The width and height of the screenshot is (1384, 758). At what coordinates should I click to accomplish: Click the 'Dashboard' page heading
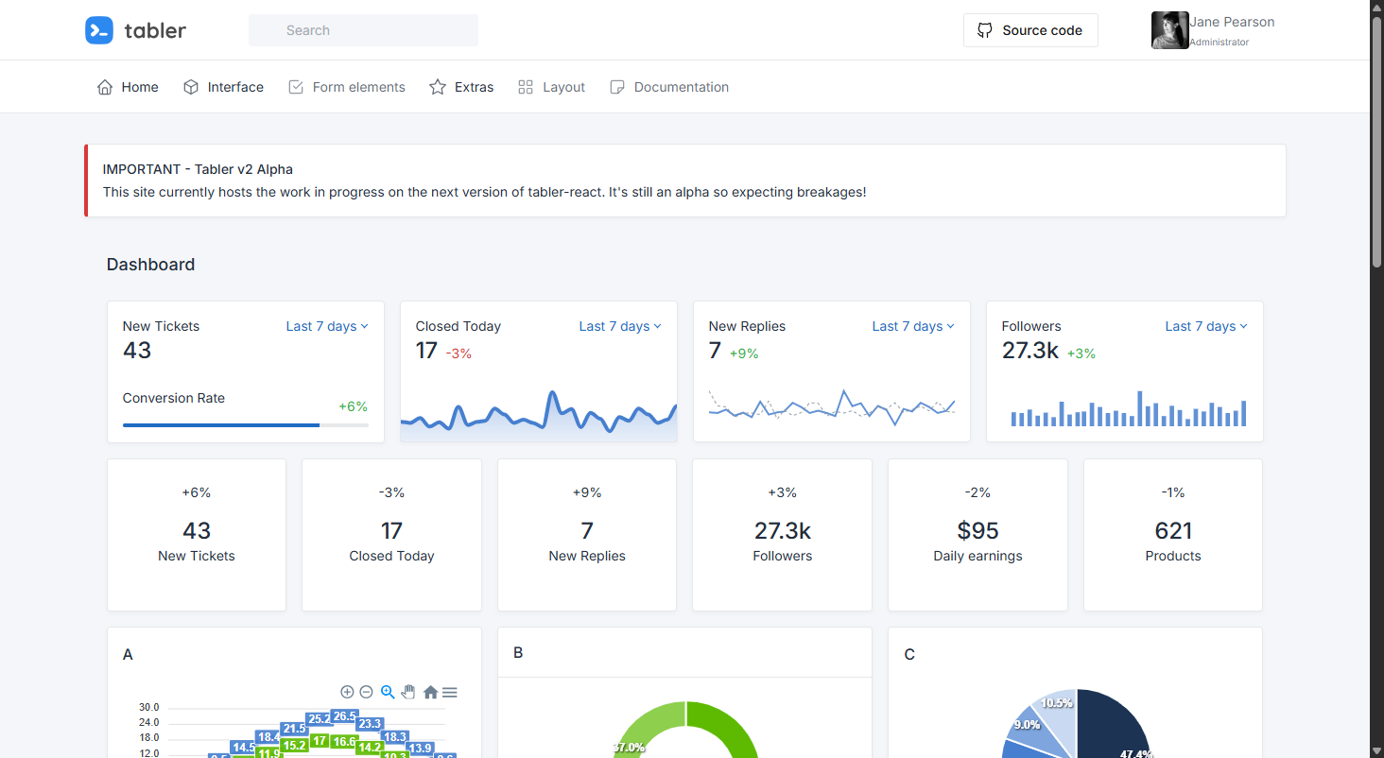click(150, 265)
